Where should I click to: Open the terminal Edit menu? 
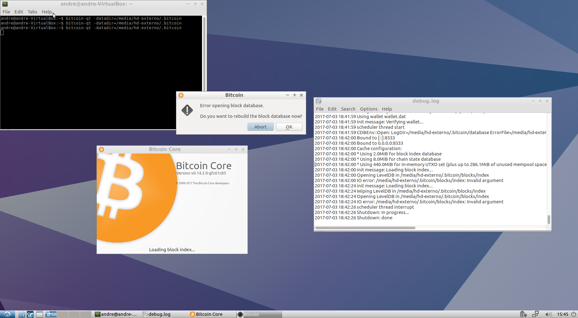click(x=19, y=12)
